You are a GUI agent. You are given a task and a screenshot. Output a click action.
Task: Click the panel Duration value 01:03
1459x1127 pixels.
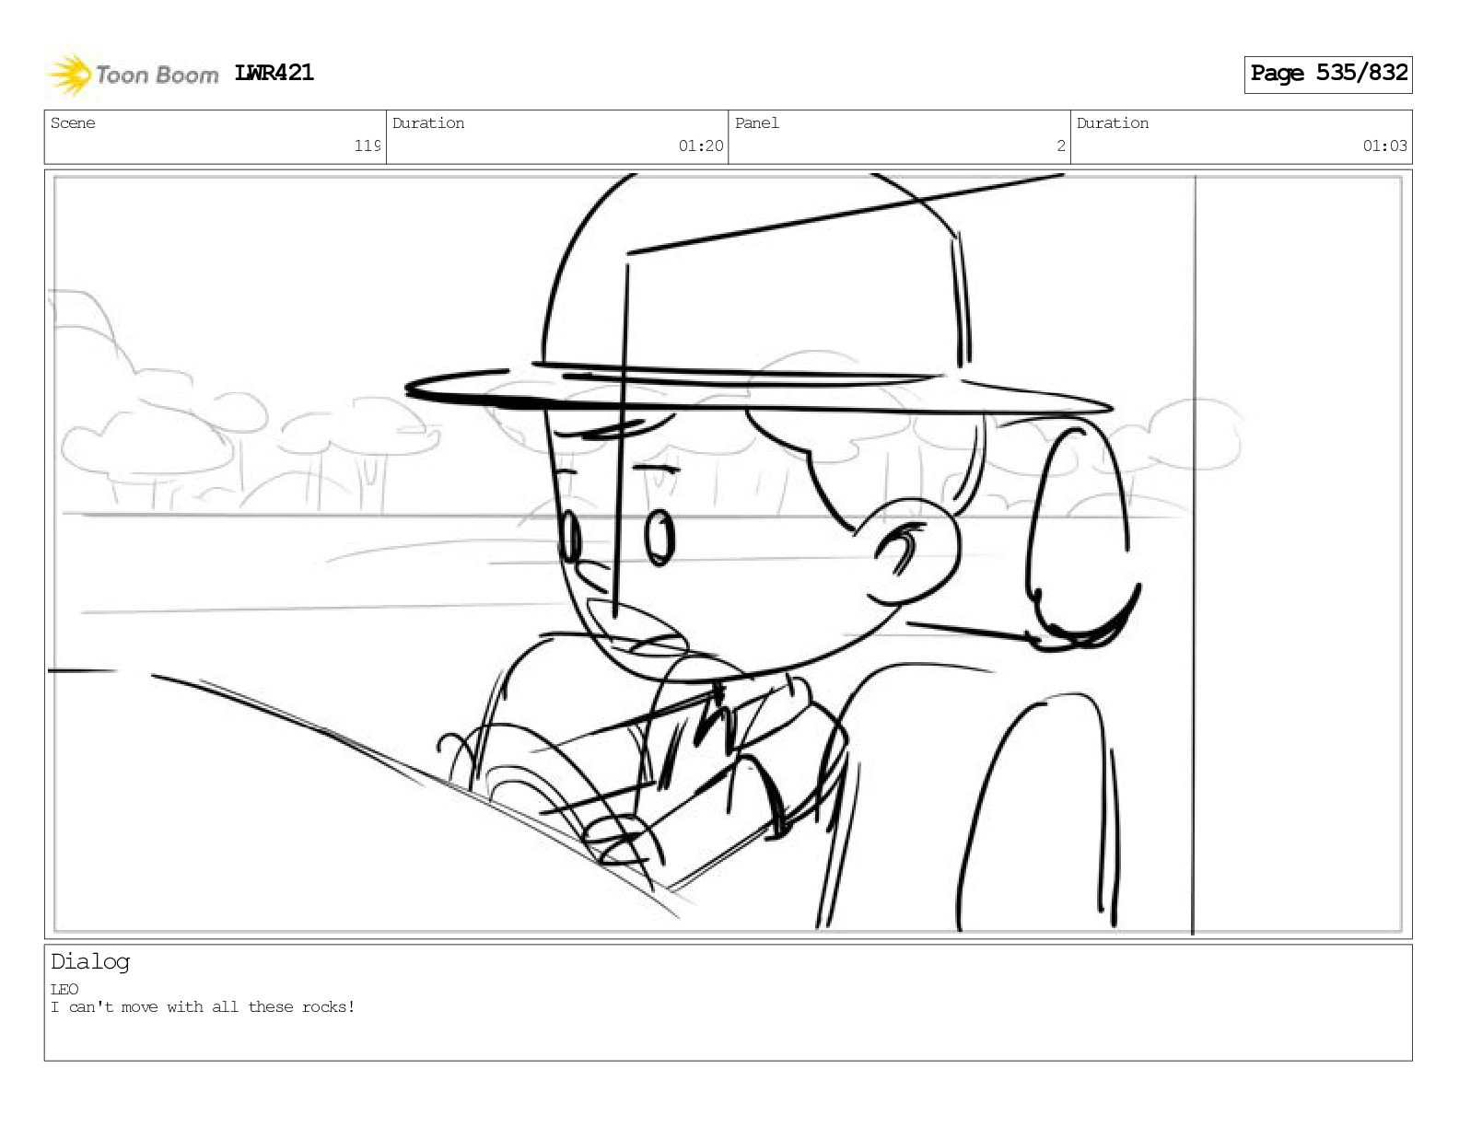point(1384,145)
